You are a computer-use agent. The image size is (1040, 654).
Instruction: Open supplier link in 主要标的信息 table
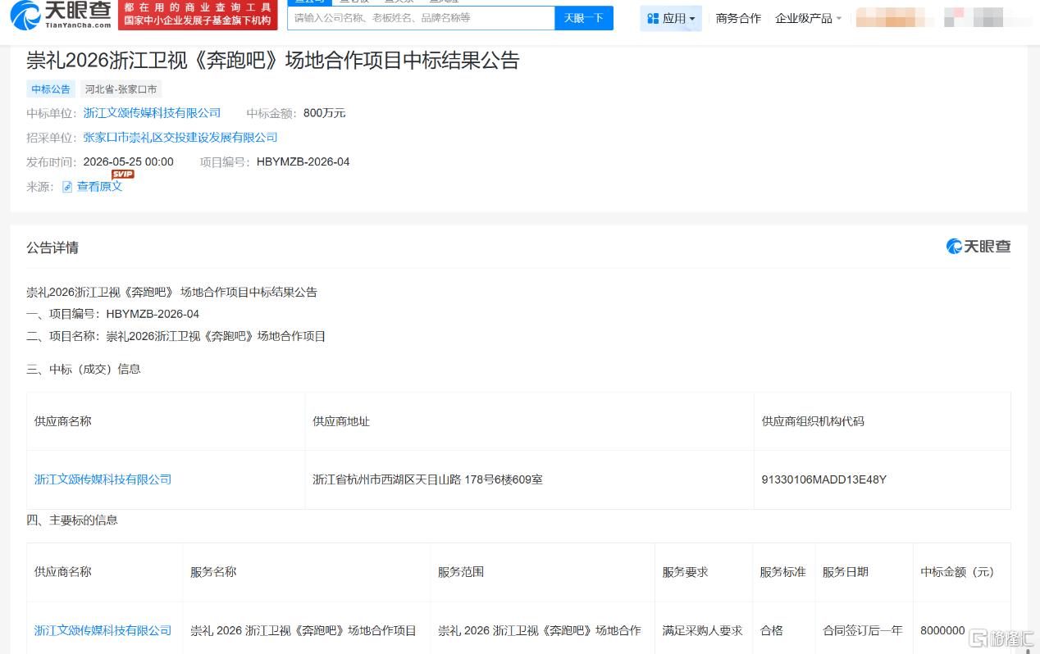click(103, 630)
